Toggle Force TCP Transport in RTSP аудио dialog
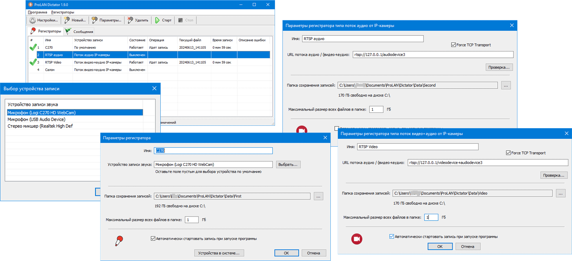 (x=454, y=45)
